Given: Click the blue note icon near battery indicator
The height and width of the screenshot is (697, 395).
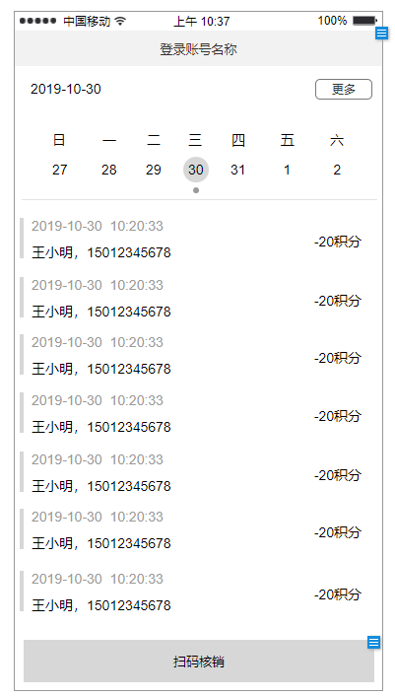Looking at the screenshot, I should point(381,33).
